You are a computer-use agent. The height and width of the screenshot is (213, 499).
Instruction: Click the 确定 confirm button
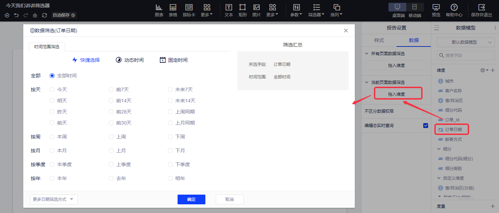click(x=191, y=199)
